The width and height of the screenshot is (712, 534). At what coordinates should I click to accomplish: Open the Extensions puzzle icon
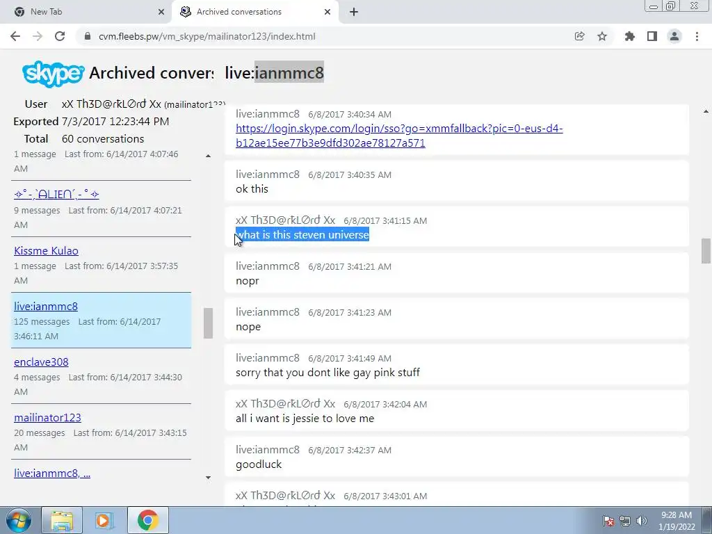click(629, 36)
